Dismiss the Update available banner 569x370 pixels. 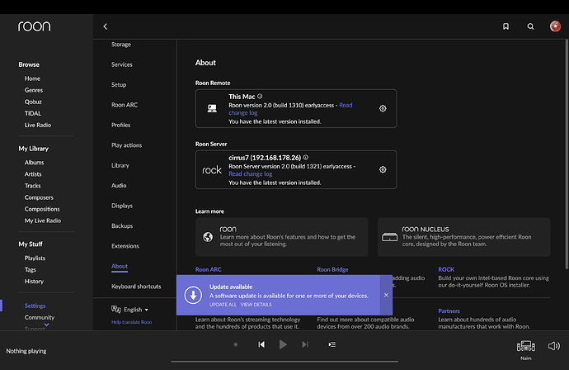pos(386,295)
